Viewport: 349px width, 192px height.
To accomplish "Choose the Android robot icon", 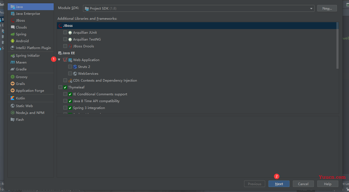I will tap(13, 41).
